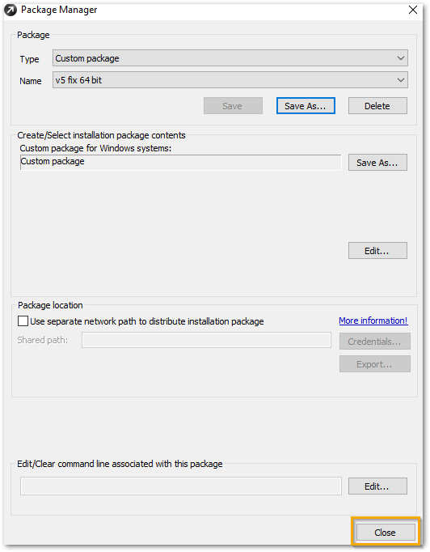Viewport: 430px width, 552px height.
Task: Click the Custom package contents field
Action: [181, 163]
